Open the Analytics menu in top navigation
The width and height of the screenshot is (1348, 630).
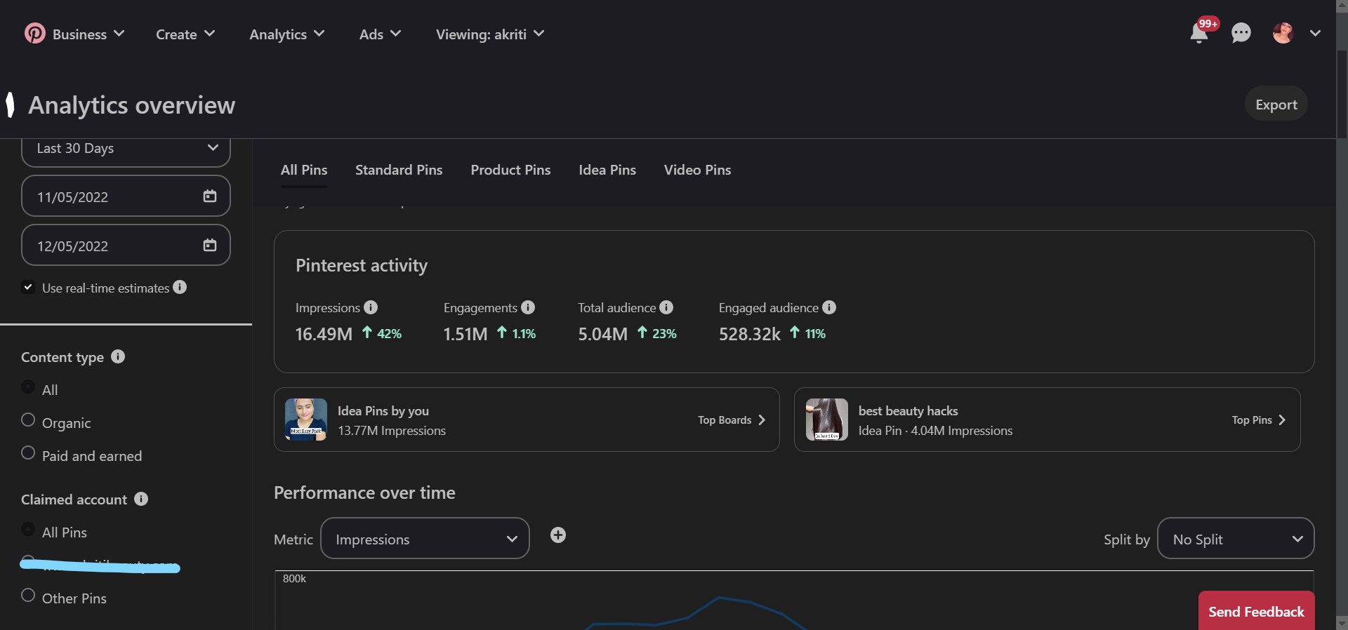click(x=286, y=34)
